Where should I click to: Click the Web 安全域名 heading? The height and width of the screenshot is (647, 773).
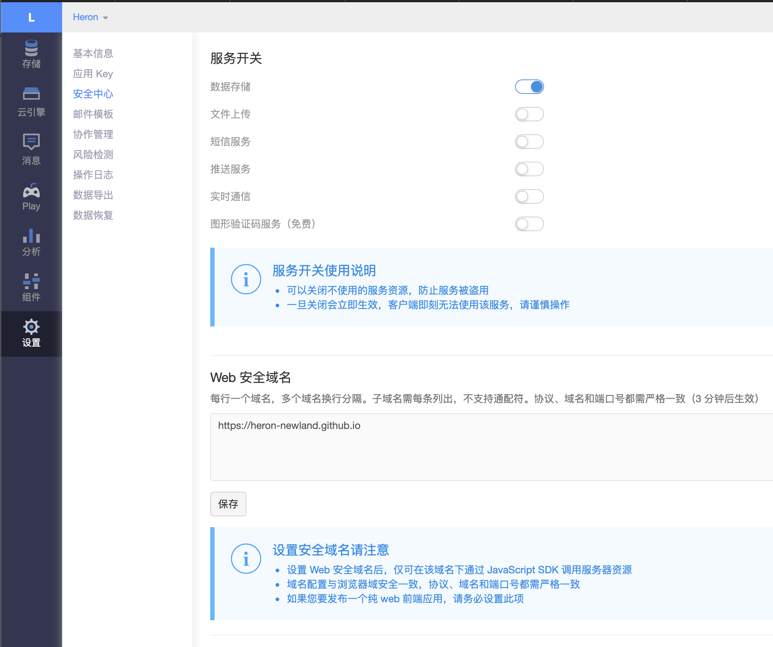pyautogui.click(x=251, y=377)
